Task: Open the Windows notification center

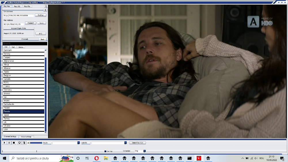Action: [282, 158]
